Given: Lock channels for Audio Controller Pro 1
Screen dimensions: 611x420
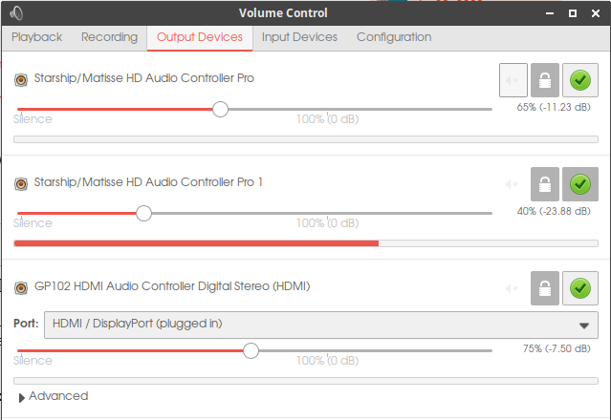Looking at the screenshot, I should tap(545, 183).
